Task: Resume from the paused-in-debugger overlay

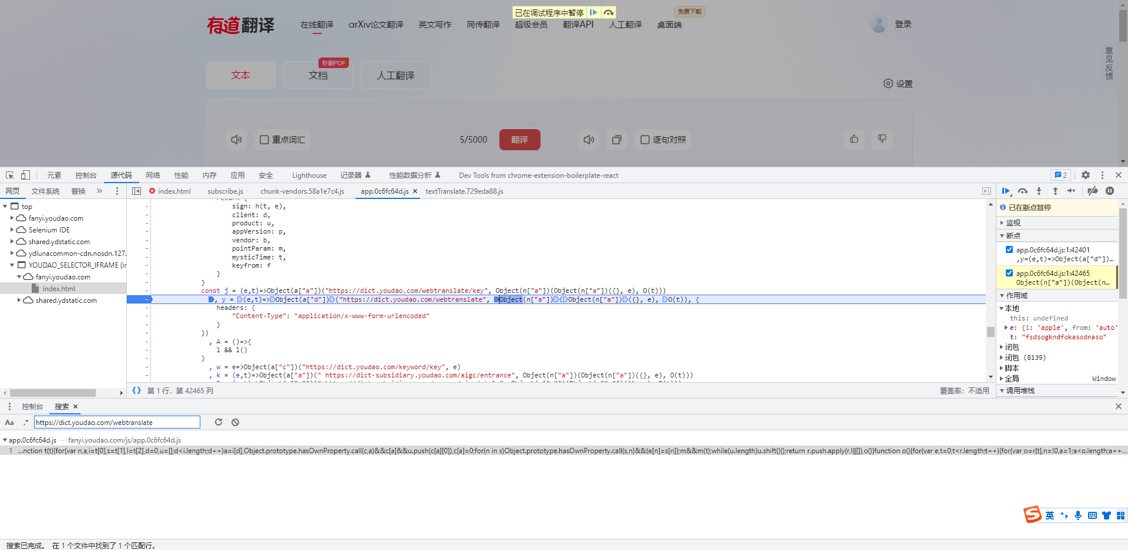Action: tap(593, 12)
